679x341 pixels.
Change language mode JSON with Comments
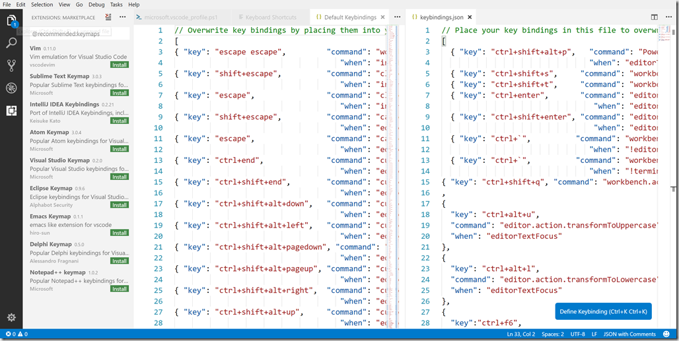coord(629,334)
